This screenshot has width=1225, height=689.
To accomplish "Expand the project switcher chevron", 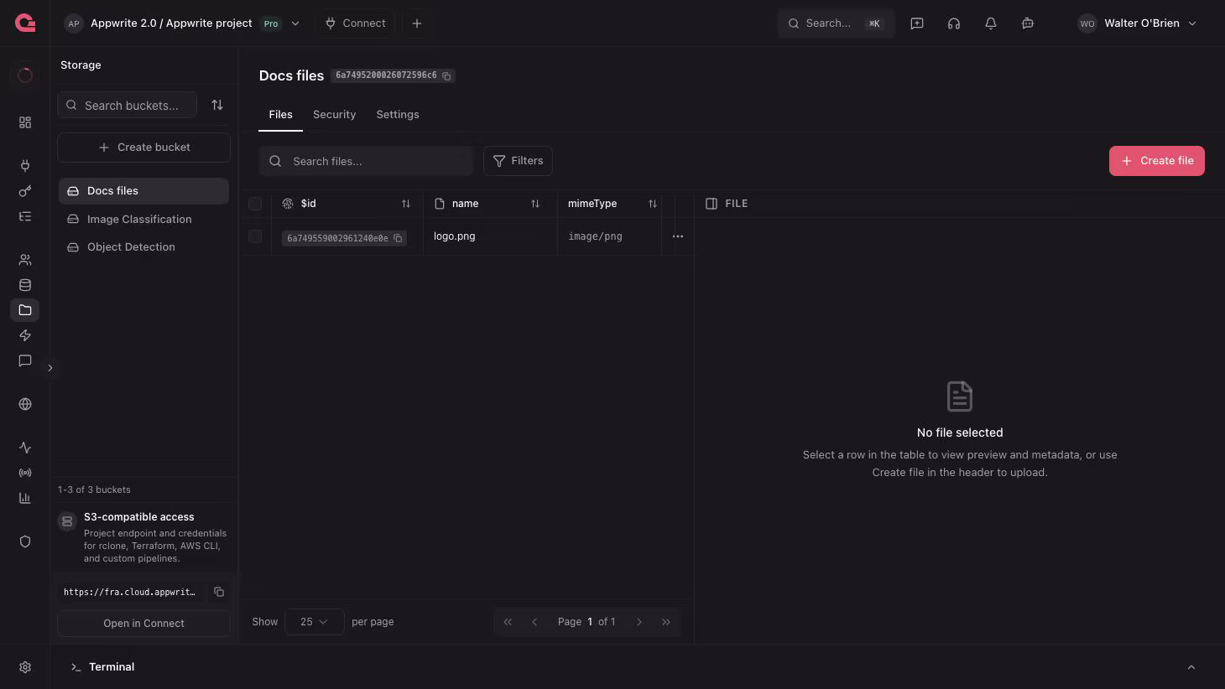I will tap(295, 23).
